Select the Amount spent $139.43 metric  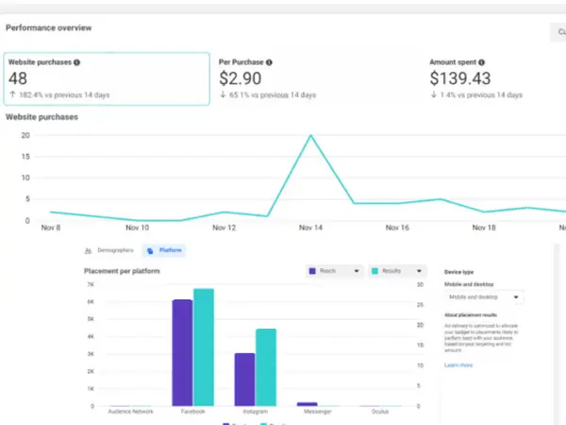475,78
